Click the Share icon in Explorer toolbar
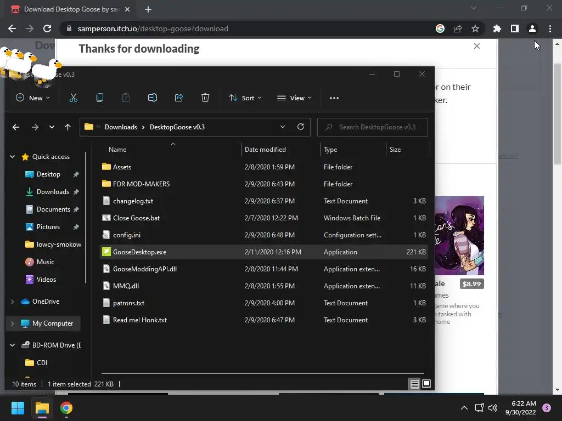 179,98
